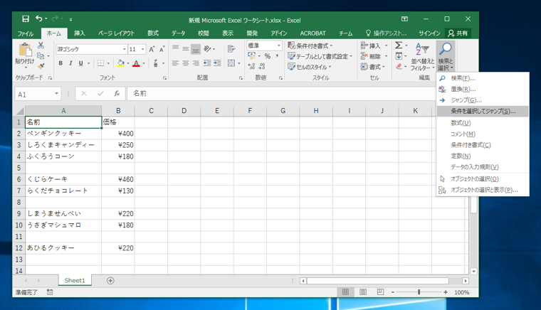
Task: Click the Paste clipboard icon
Action: pyautogui.click(x=25, y=50)
